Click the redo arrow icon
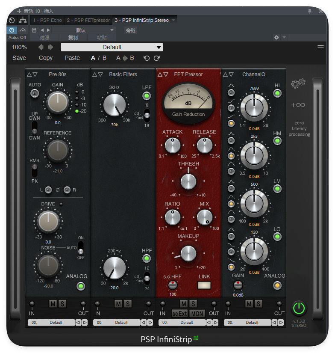The width and height of the screenshot is (335, 353). [x=157, y=58]
